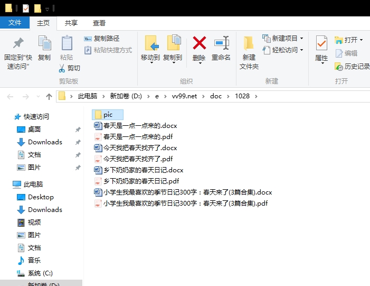Viewport: 370px width, 286px height.
Task: Select file 乡下奶奶家的春天日记.docx
Action: coord(138,170)
